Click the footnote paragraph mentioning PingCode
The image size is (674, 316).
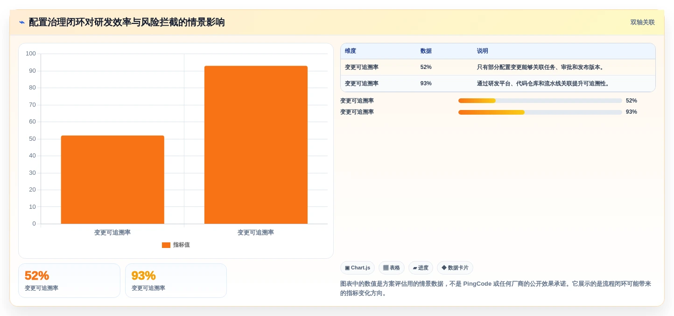click(496, 289)
